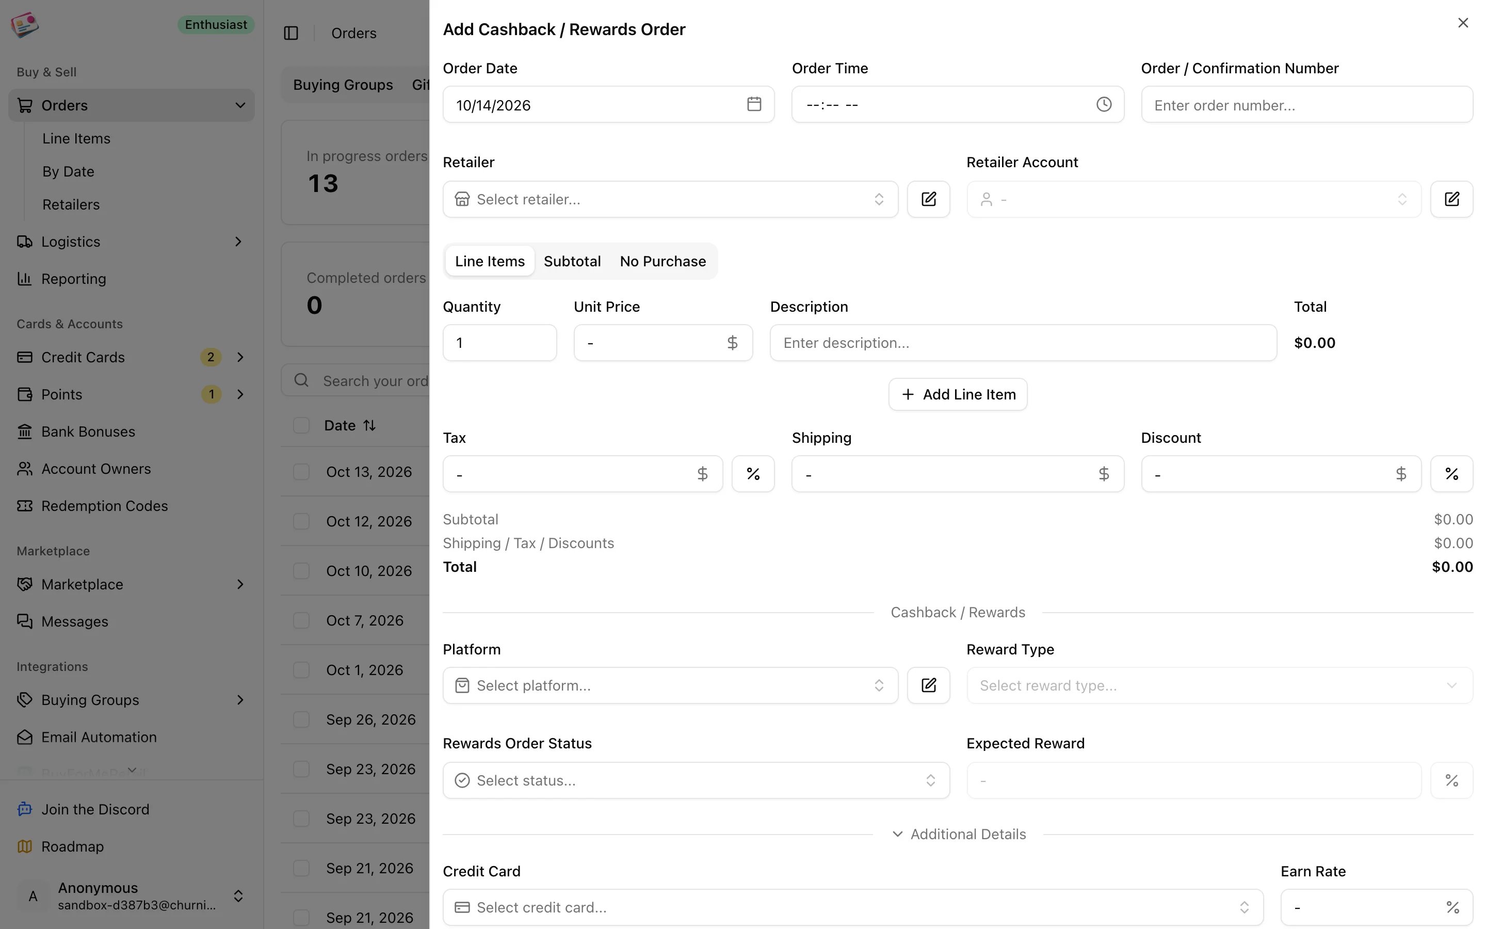Check the Oct 7, 2026 order row
Screen dimensions: 1486x929
pos(301,620)
